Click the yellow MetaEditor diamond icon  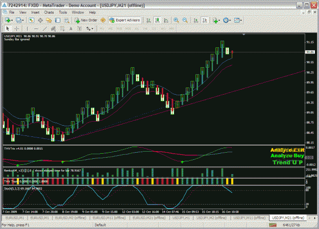(103, 20)
